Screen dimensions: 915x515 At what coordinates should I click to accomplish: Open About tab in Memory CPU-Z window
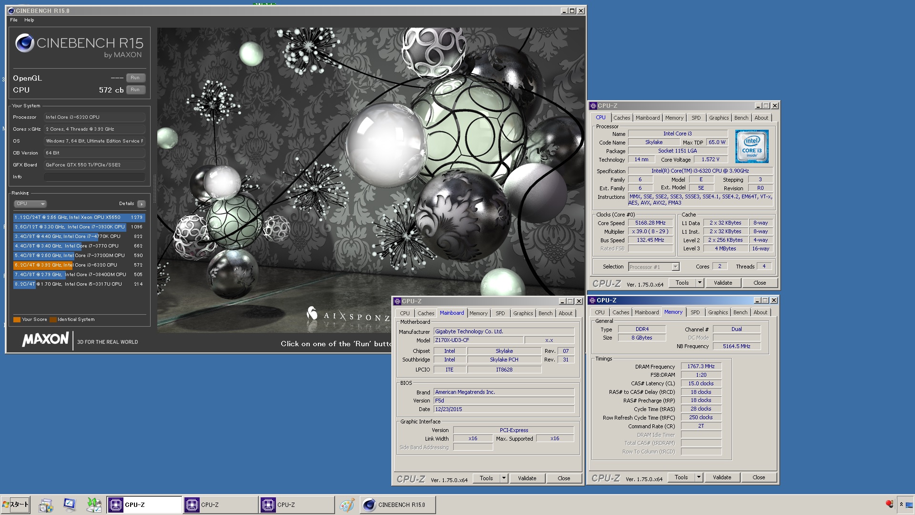coord(760,312)
